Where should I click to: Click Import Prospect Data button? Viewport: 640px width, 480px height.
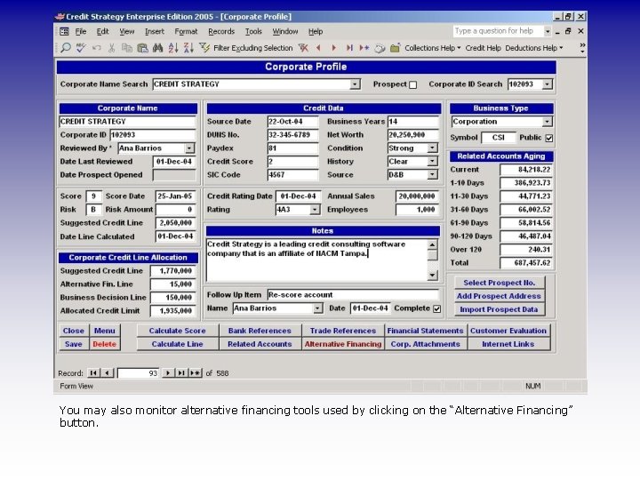pos(499,309)
